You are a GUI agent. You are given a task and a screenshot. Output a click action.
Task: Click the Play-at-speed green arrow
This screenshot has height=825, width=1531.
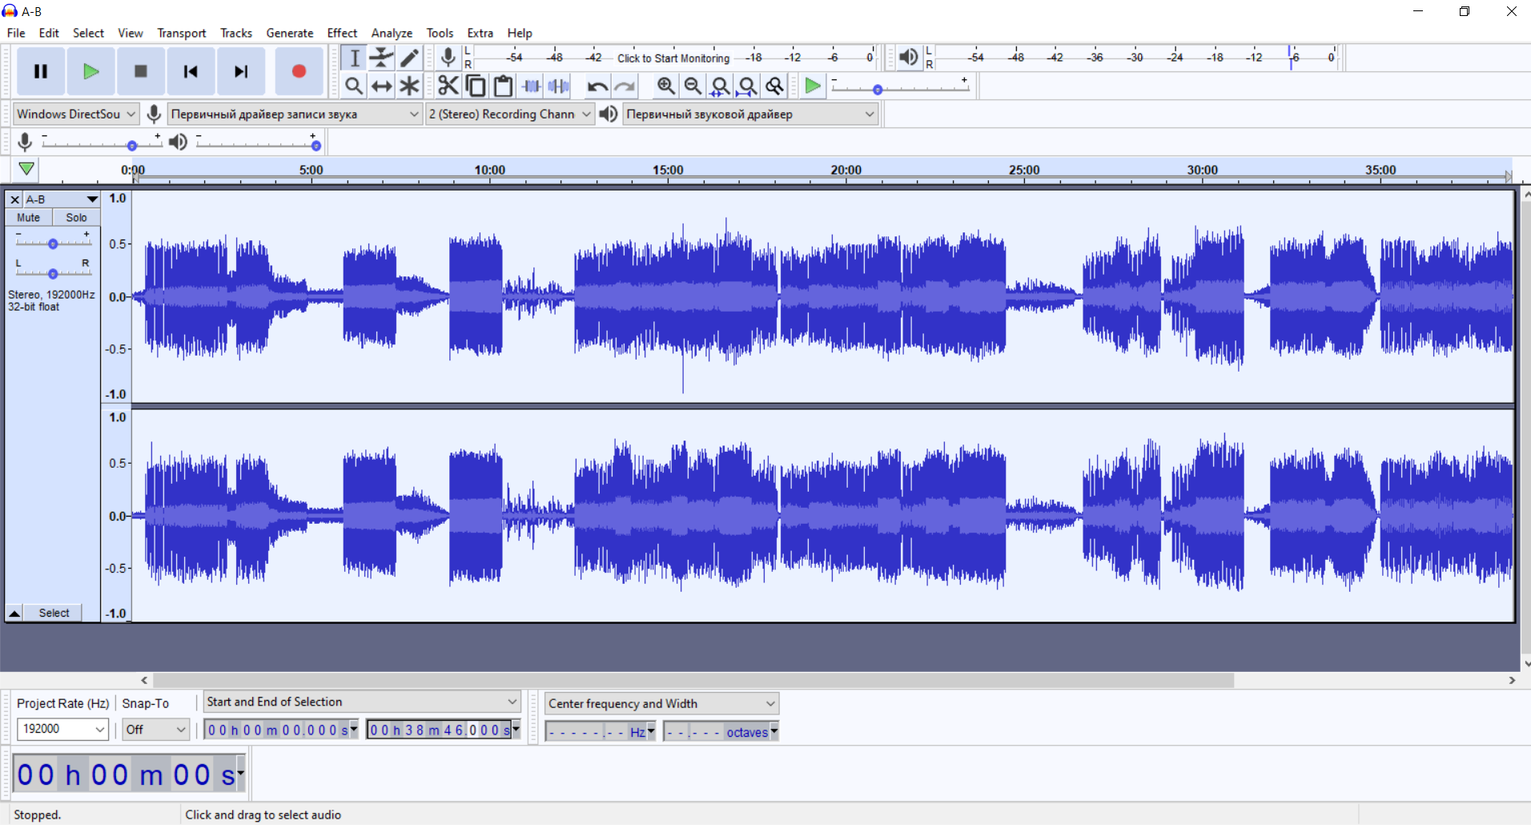point(813,86)
